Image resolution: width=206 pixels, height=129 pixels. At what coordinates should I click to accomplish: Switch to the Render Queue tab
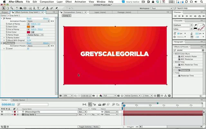pos(19,100)
